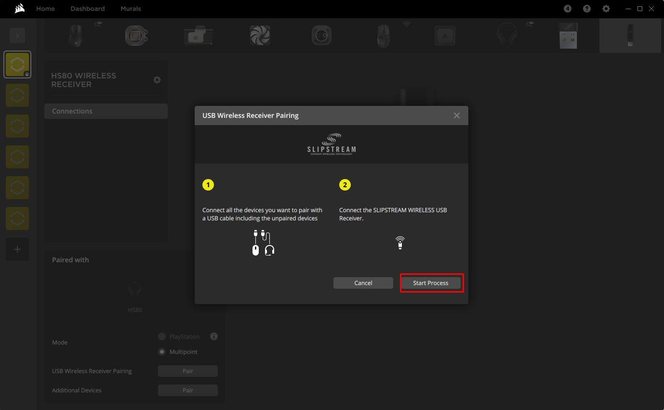Image resolution: width=664 pixels, height=410 pixels.
Task: Click the PlayStation mode info icon
Action: coord(214,336)
